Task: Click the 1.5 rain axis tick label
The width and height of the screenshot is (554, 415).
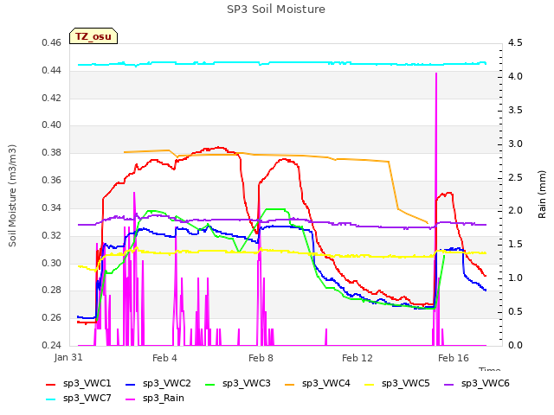Action: [x=515, y=244]
